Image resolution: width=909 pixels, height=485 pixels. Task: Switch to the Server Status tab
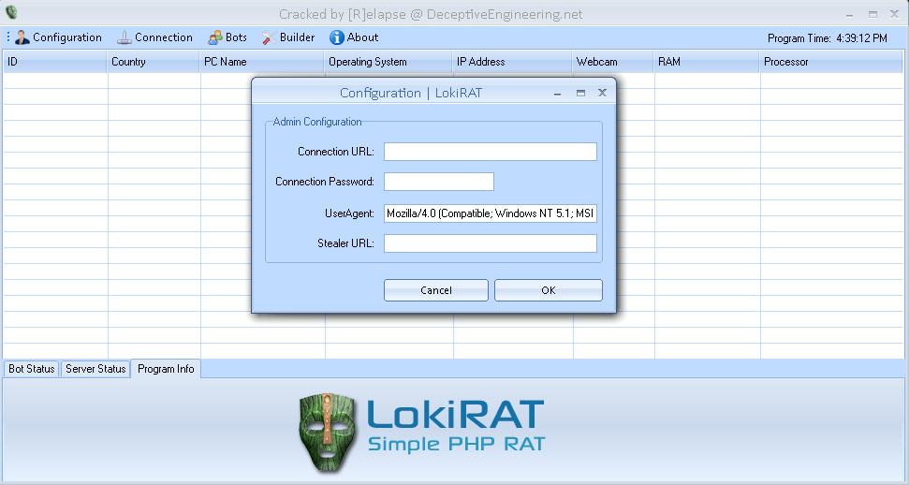95,369
